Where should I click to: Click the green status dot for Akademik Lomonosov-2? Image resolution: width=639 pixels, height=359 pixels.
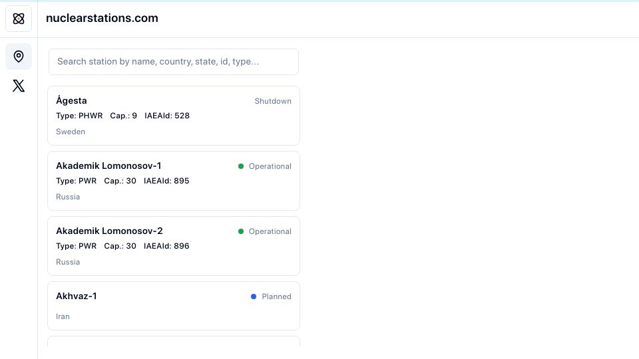click(241, 231)
